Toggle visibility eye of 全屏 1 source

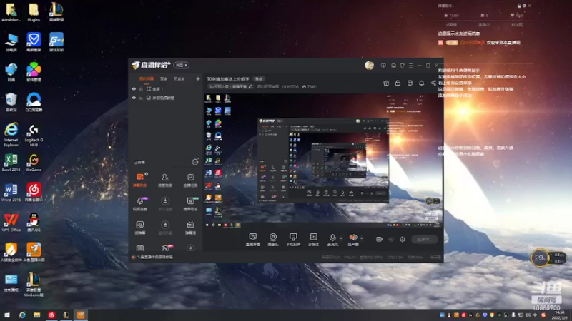point(134,88)
